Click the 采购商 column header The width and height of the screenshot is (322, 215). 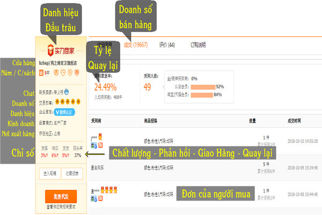(96, 121)
